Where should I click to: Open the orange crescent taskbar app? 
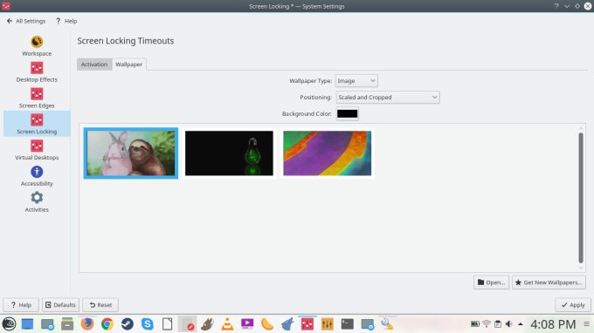(267, 324)
